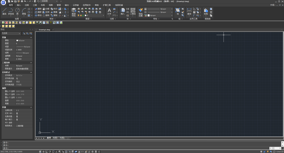Toggle ortho mode in status bar
Image resolution: width=284 pixels, height=153 pixels.
click(47, 152)
